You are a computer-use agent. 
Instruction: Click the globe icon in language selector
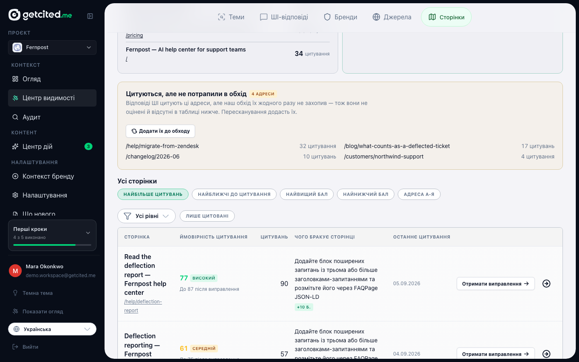(16, 329)
